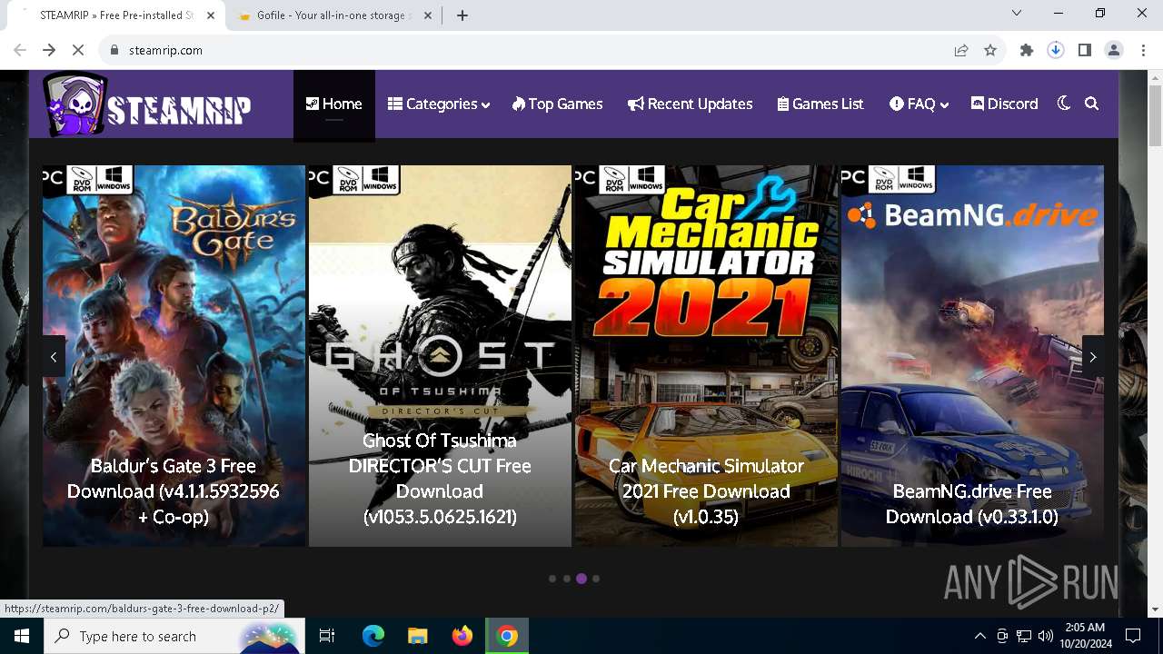
Task: Open Chrome from taskbar
Action: point(507,636)
